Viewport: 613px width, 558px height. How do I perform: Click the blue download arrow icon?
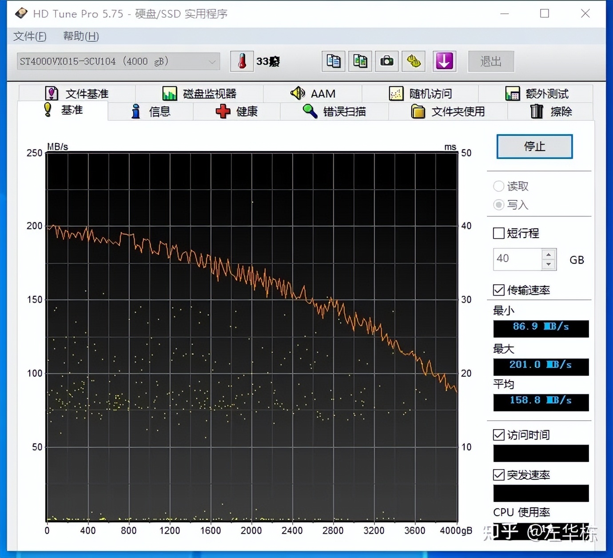click(444, 61)
